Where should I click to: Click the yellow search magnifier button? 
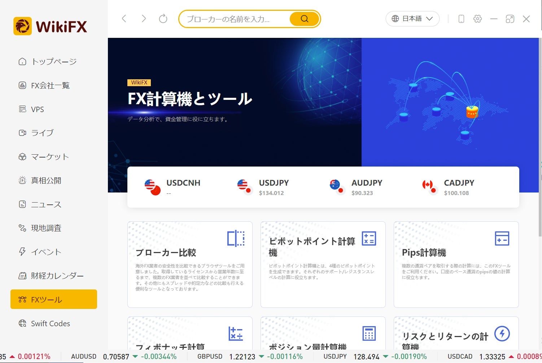305,19
